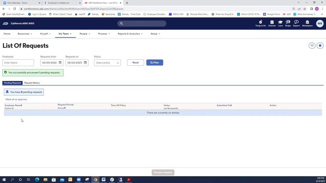Open Slack from the Windows taskbar
The height and width of the screenshot is (183, 326).
(x=112, y=180)
